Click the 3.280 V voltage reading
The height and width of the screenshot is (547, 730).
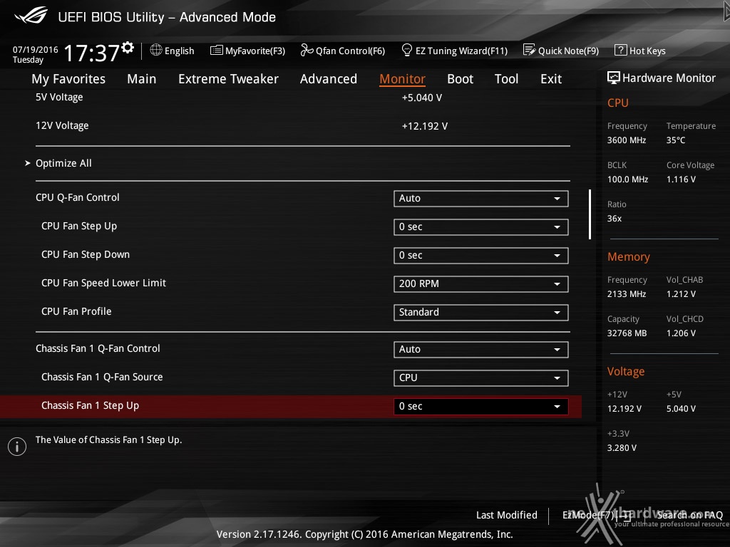622,447
